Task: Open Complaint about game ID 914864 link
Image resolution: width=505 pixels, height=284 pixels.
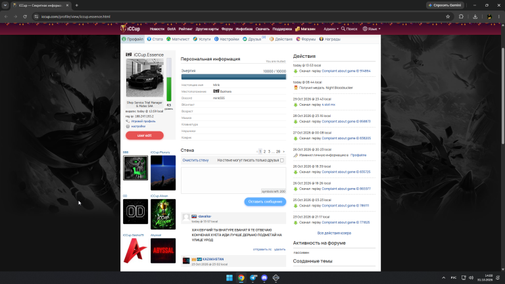Action: 346,71
